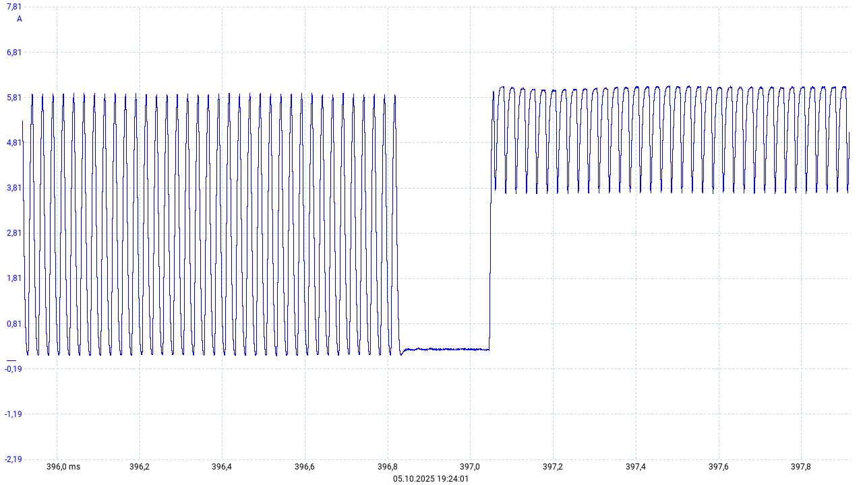863x485 pixels.
Task: Click the 396,0 ms time axis label
Action: coord(63,467)
